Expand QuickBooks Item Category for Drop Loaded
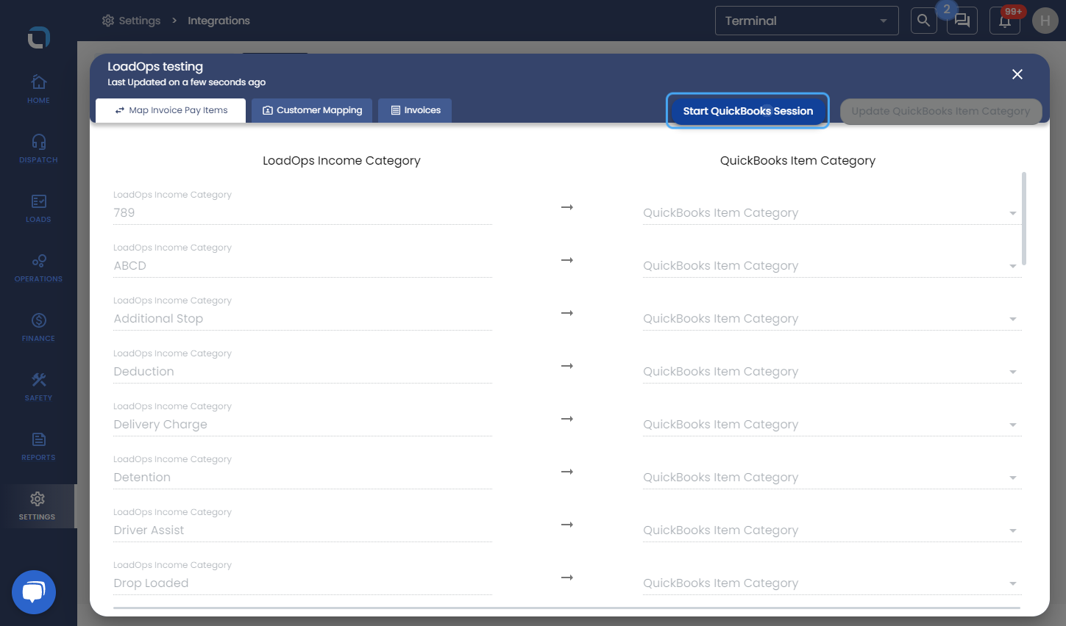 point(832,583)
